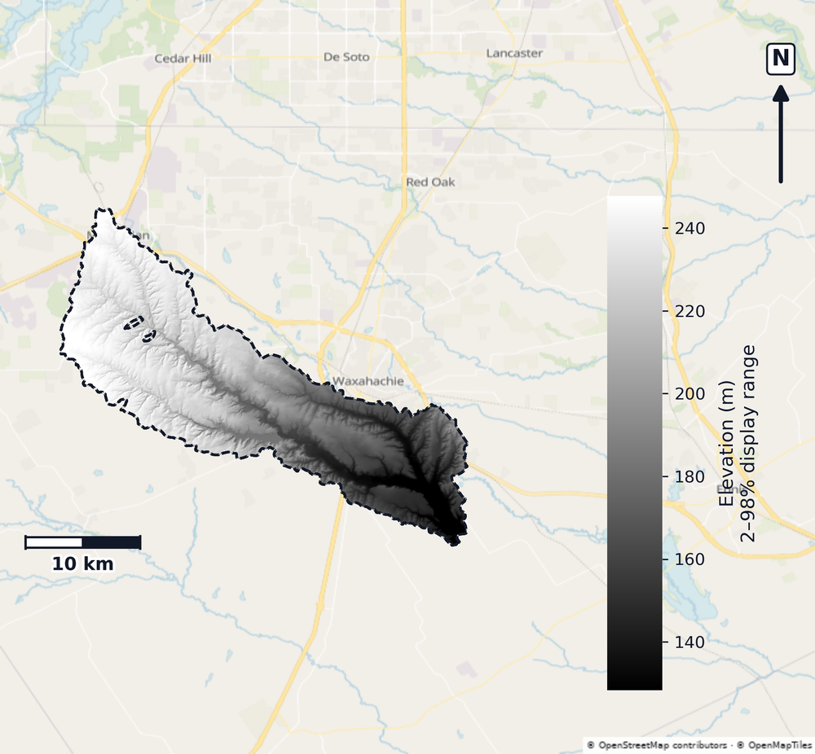Click the 10 km scale label
Viewport: 815px width, 754px height.
tap(82, 564)
